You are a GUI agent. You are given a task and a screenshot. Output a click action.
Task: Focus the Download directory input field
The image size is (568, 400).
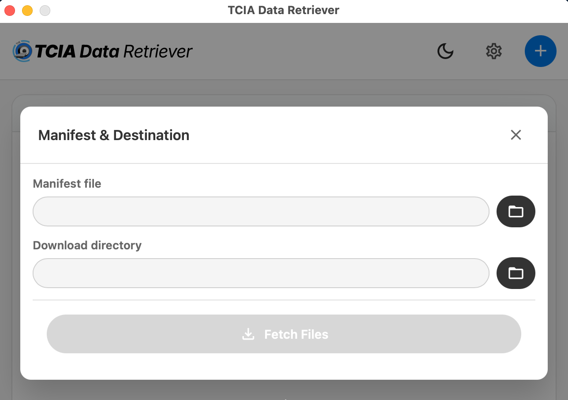click(261, 273)
